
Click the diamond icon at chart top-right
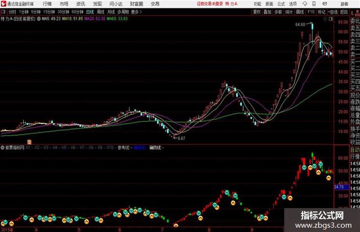325,19
